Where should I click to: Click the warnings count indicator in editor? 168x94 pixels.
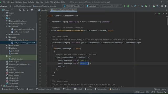(x=156, y=14)
